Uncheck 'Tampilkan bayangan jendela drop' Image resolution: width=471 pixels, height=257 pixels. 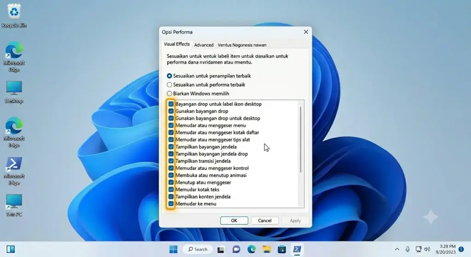171,154
